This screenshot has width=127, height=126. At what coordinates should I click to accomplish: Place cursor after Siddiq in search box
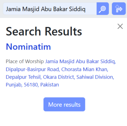click(x=86, y=9)
